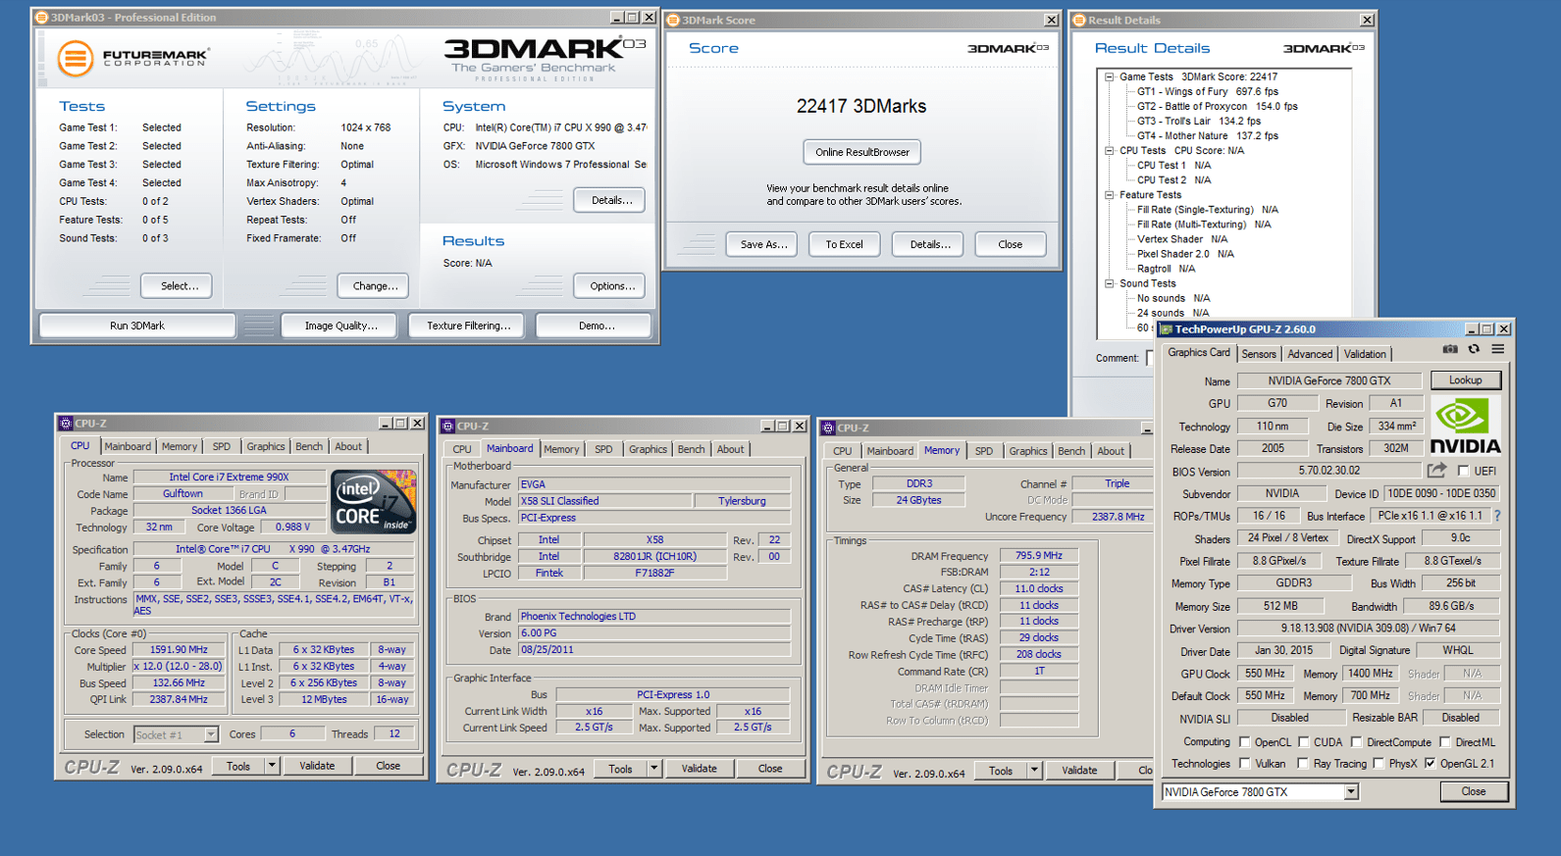Click the Futuremark orange logo icon
The image size is (1561, 856).
[76, 59]
